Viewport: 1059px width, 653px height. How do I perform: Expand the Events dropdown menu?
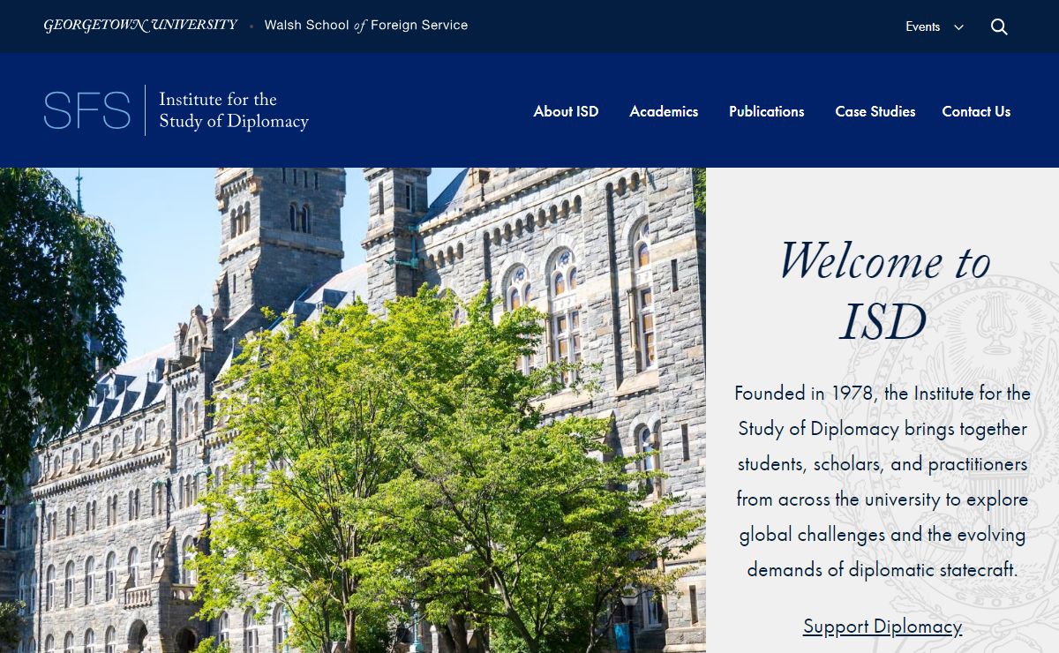(x=922, y=26)
